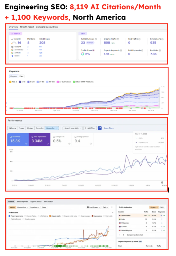Viewport: 176px width, 256px height.
Task: Click the Cited Pages value 208
Action: (42, 43)
